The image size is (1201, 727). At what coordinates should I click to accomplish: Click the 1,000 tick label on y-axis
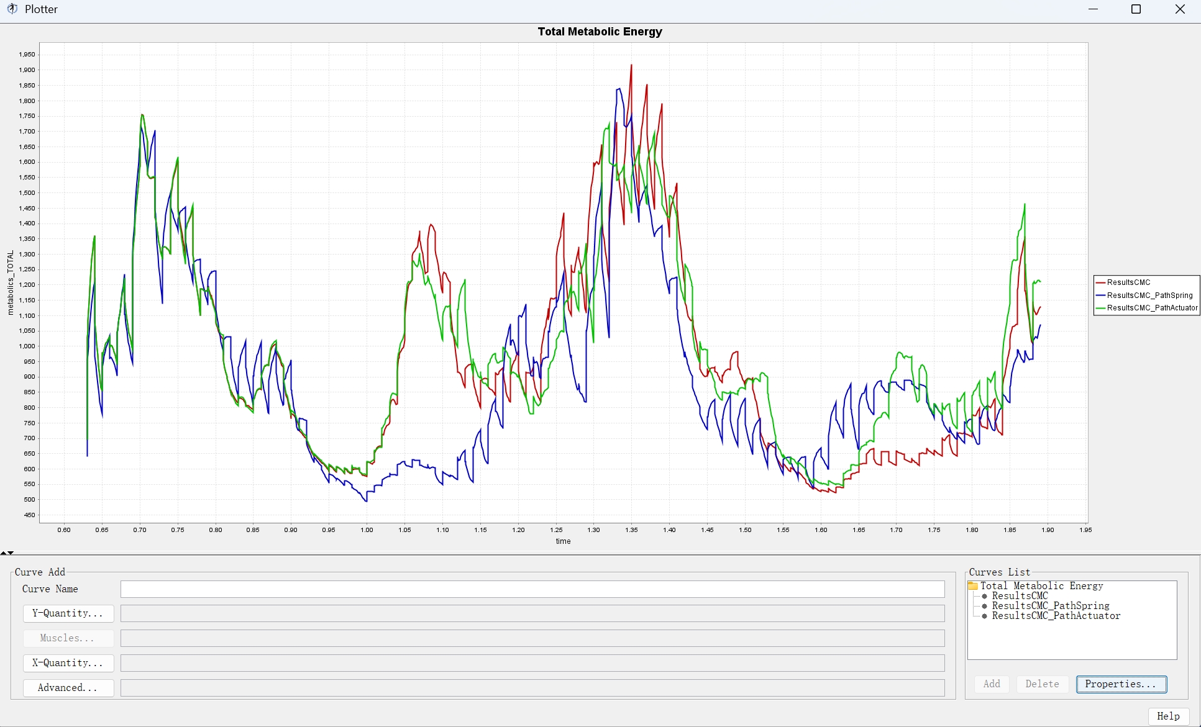[x=27, y=346]
